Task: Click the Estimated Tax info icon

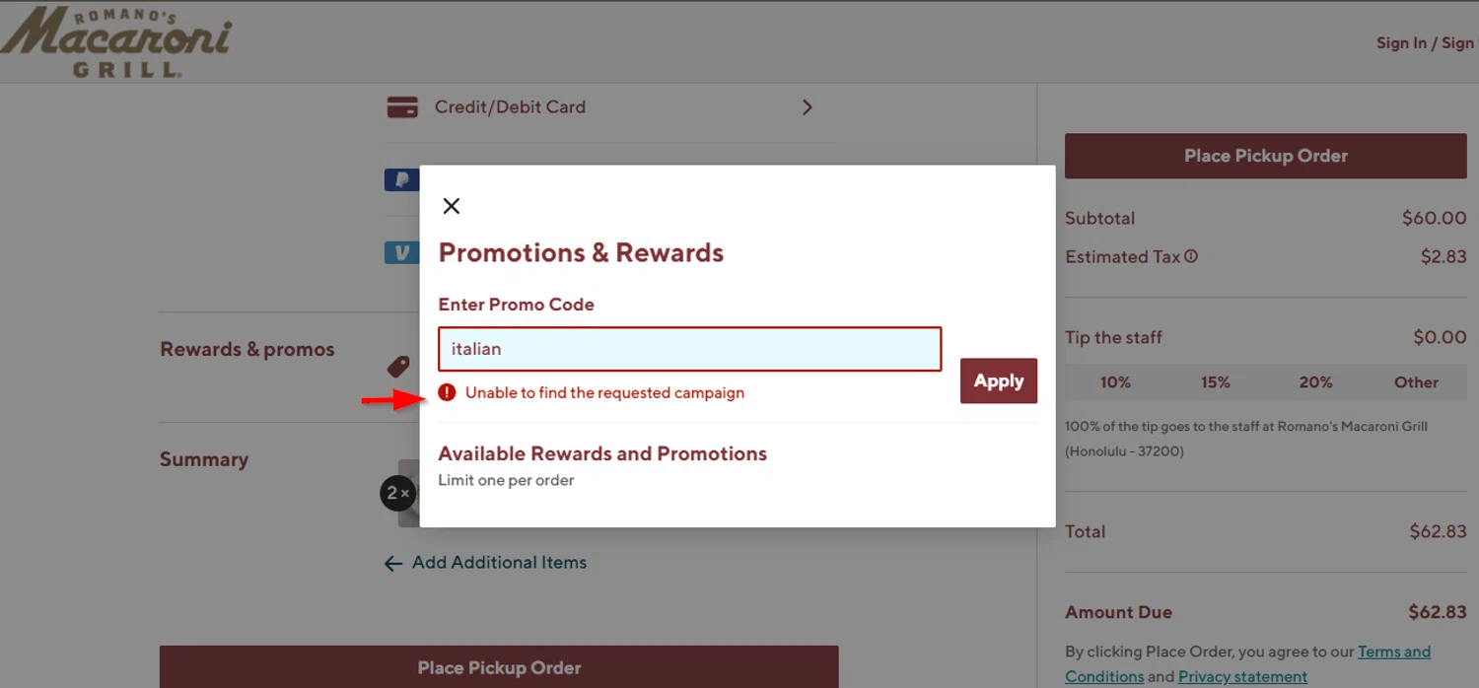Action: 1191,257
